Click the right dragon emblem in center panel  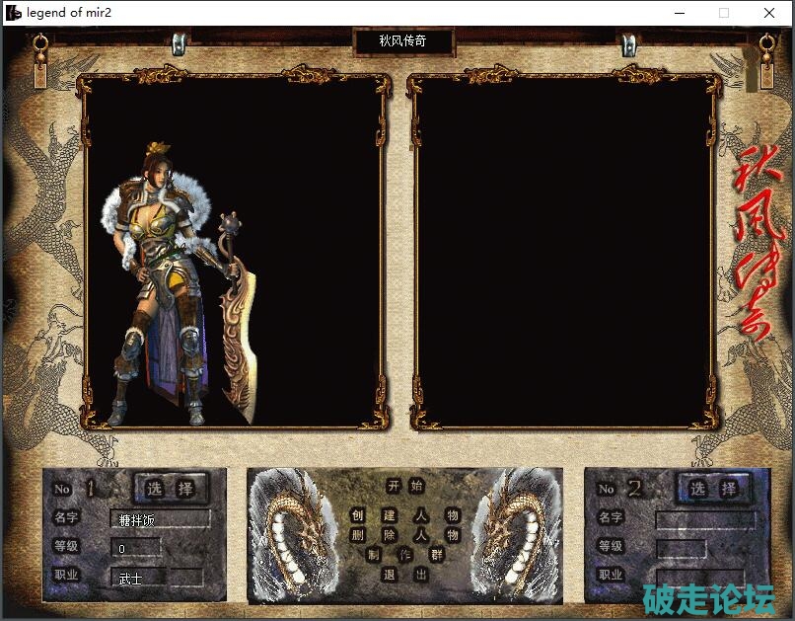[517, 533]
